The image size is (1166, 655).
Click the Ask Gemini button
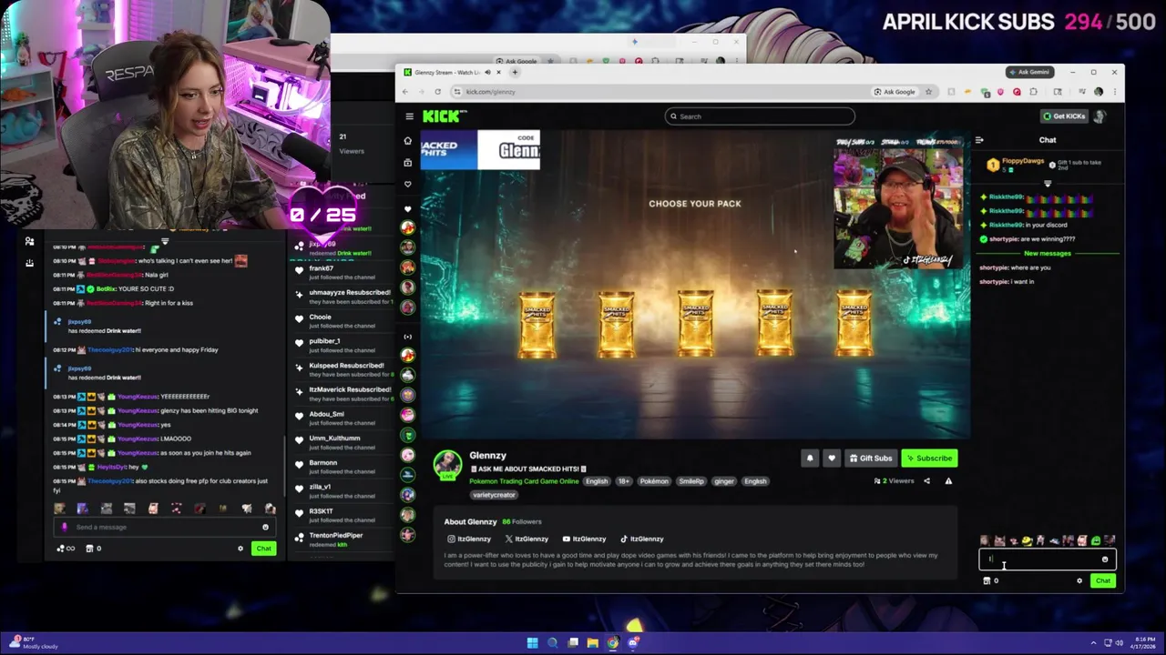1029,72
